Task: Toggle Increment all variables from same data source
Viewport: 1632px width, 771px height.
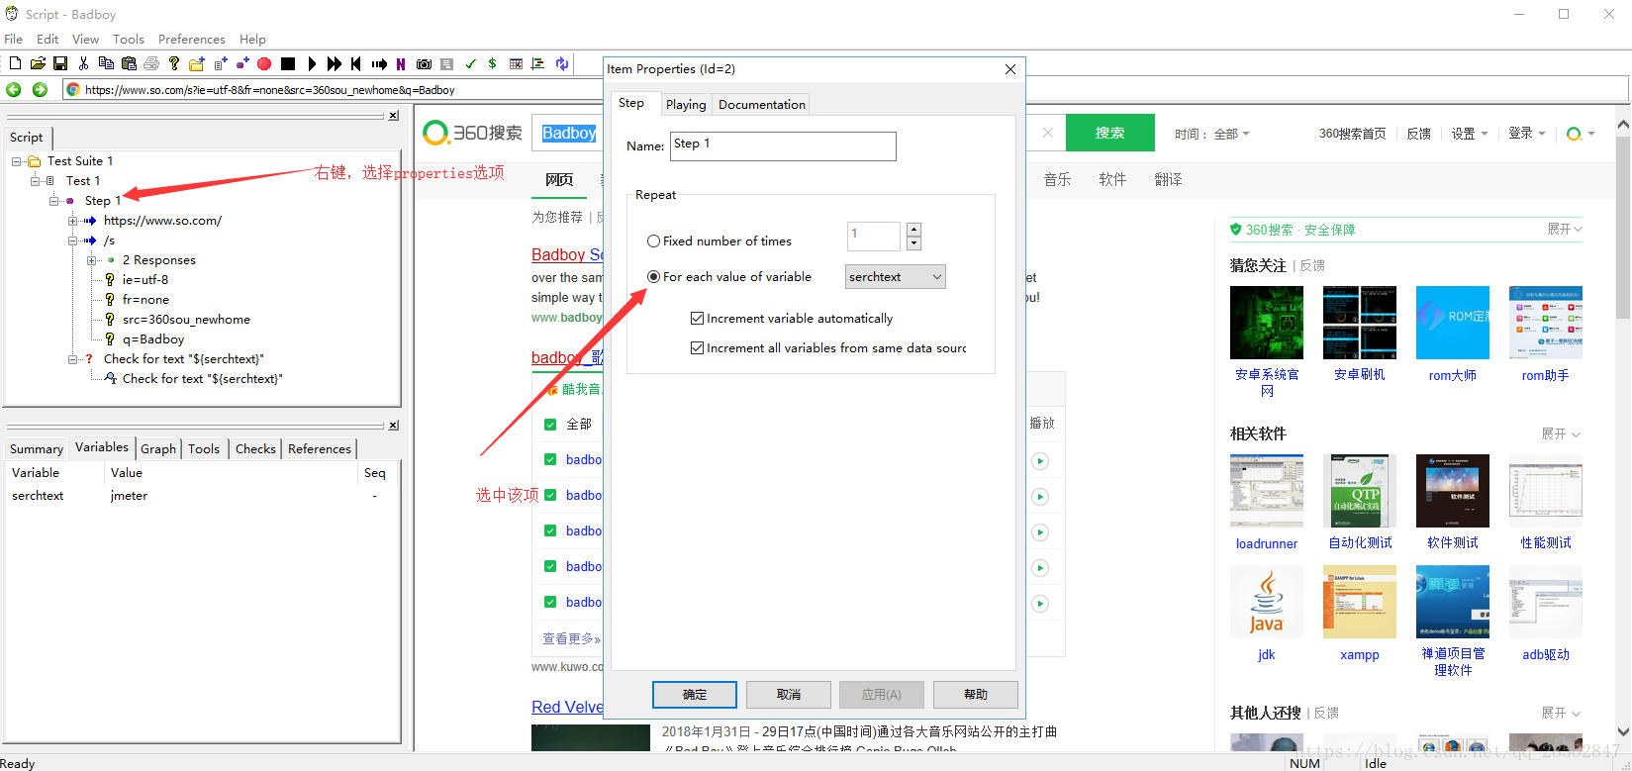Action: [698, 348]
